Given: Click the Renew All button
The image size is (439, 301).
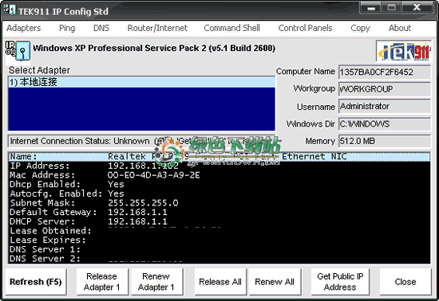Looking at the screenshot, I should (x=275, y=282).
